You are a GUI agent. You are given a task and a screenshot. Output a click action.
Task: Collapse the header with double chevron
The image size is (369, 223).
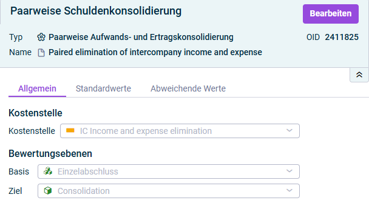tap(359, 75)
